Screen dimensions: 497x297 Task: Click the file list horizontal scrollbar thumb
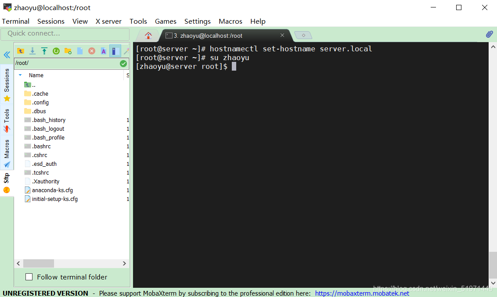(38, 263)
